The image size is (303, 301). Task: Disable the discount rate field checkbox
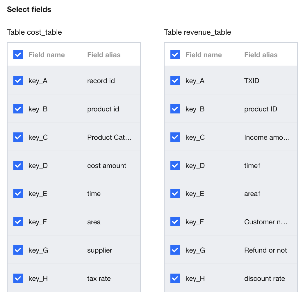click(175, 278)
